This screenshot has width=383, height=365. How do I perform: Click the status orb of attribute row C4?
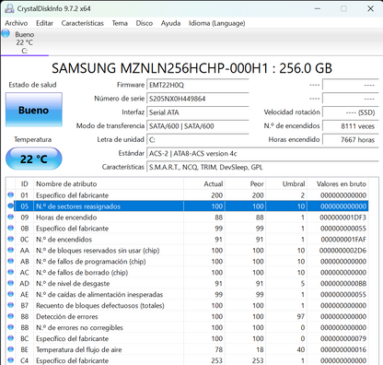pos(11,360)
